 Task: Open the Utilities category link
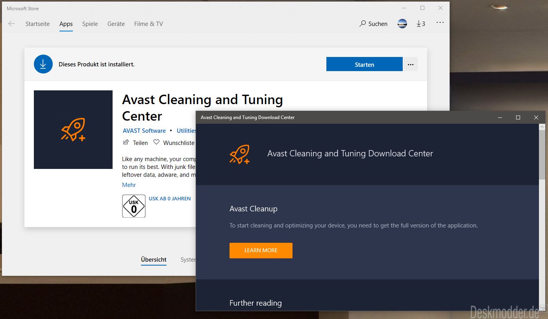(x=186, y=131)
